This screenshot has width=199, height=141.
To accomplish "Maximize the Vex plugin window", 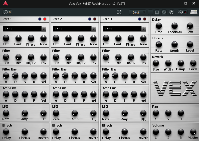I will [x=186, y=3].
